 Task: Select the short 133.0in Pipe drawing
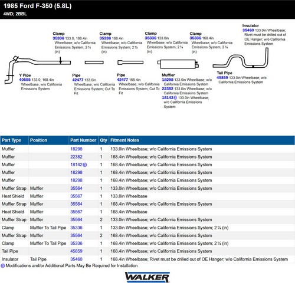(x=94, y=62)
